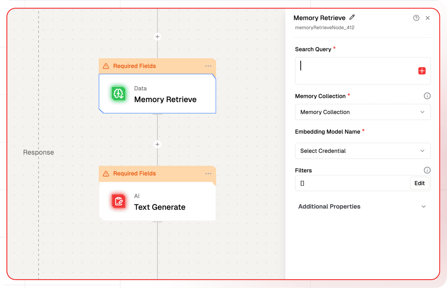Click the Embedding Model Name label
The height and width of the screenshot is (288, 447).
(x=328, y=131)
